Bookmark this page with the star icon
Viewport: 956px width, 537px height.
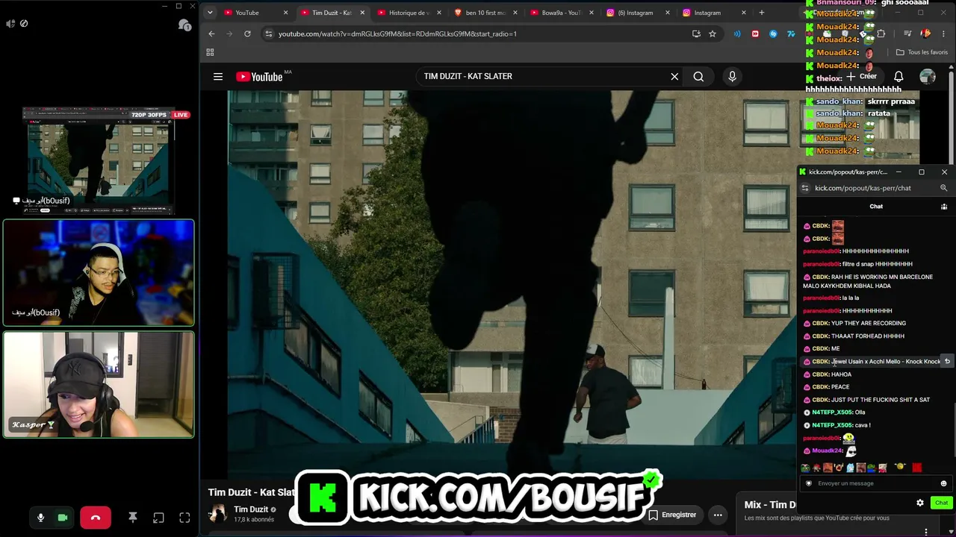[x=713, y=34]
